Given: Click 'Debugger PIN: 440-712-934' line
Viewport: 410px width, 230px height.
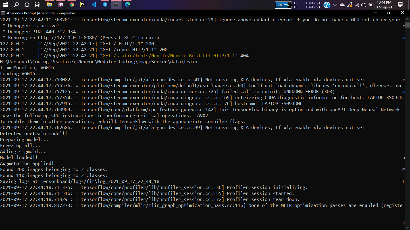Looking at the screenshot, I should click(39, 32).
